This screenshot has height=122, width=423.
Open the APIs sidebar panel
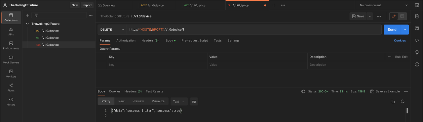11,32
